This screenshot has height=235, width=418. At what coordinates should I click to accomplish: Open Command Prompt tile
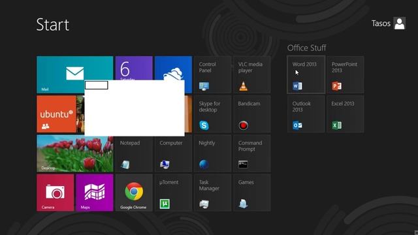coord(252,153)
